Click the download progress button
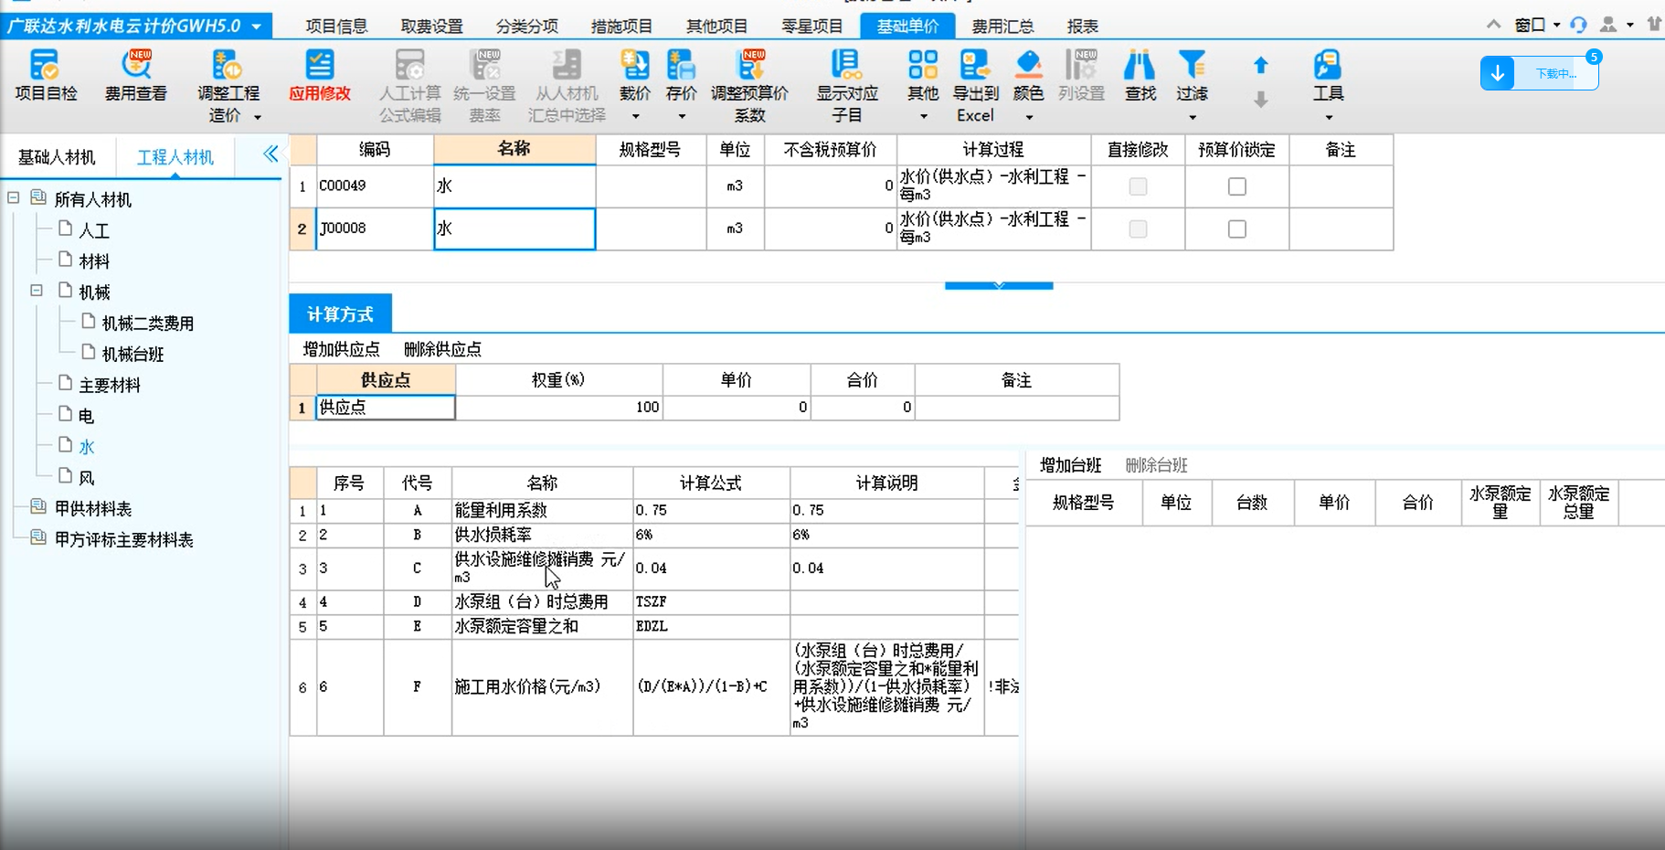 (1540, 73)
